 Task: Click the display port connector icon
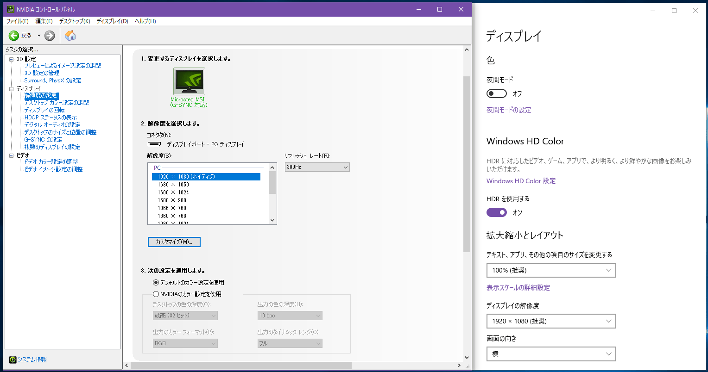tap(154, 144)
